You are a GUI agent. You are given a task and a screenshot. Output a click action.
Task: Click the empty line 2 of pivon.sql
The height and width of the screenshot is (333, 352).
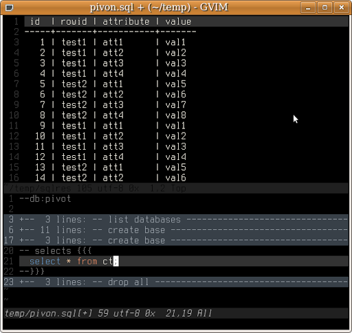(176, 209)
